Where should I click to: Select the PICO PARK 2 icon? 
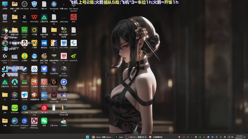[x=64, y=56]
